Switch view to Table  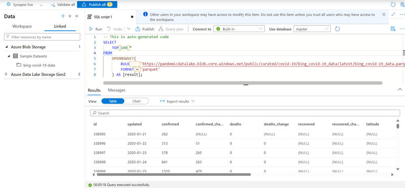click(x=113, y=101)
